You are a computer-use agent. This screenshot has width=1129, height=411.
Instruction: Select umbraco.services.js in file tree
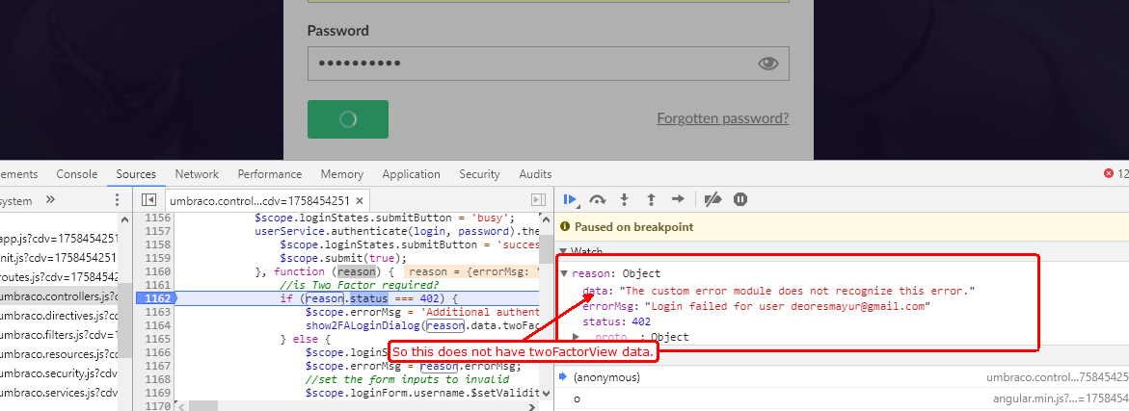click(x=59, y=393)
